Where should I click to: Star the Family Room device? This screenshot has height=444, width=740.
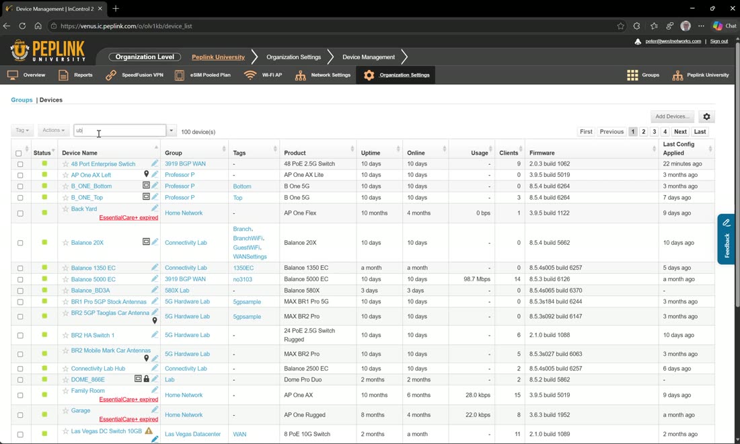click(66, 391)
